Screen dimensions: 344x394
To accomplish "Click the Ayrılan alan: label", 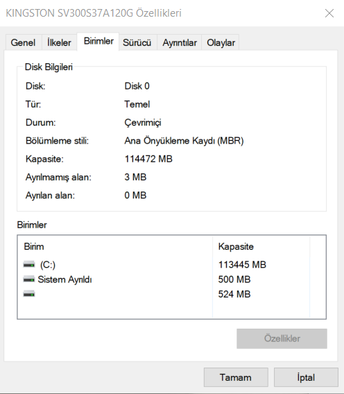I will pos(50,196).
